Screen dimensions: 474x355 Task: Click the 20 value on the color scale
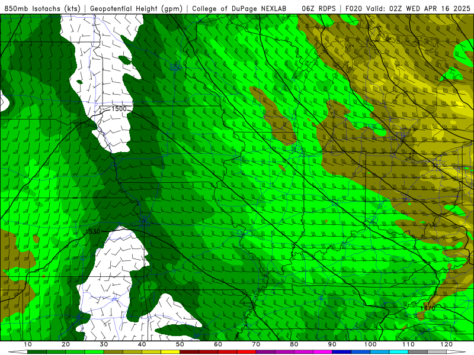66,344
